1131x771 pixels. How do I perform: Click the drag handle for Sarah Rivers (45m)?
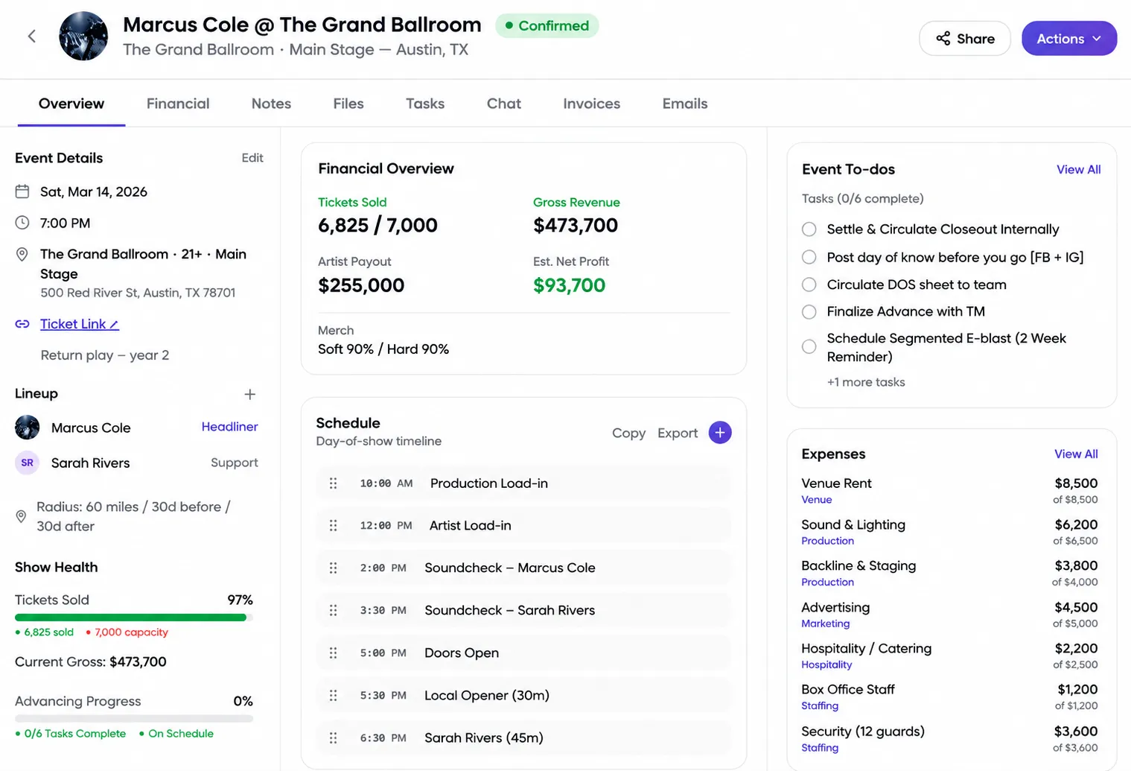[333, 738]
